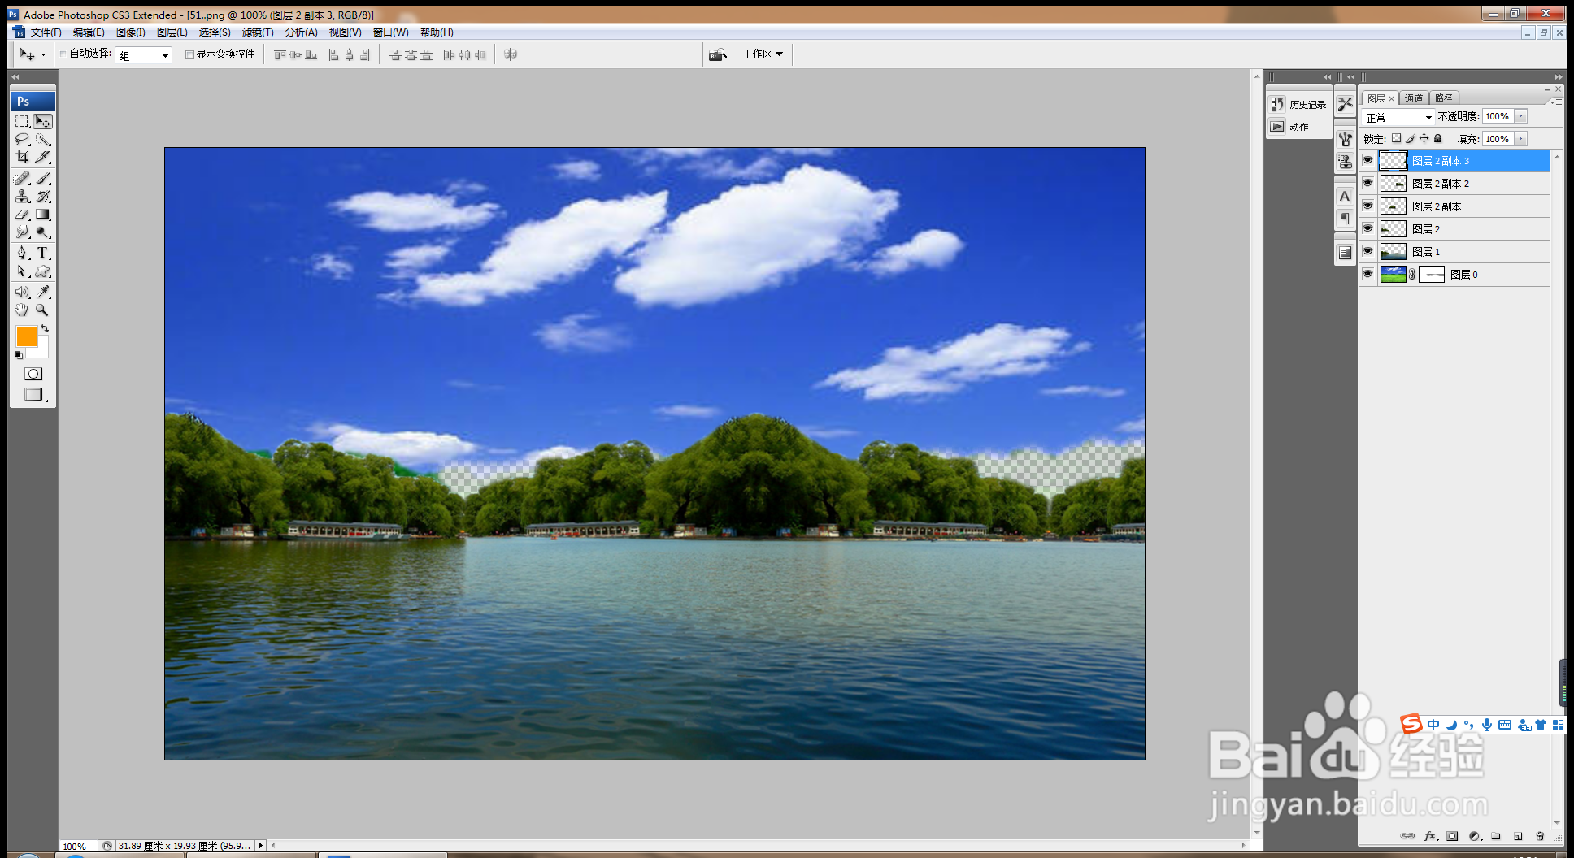The height and width of the screenshot is (858, 1574).
Task: Open the Paragraph panel icon
Action: coord(1346,219)
